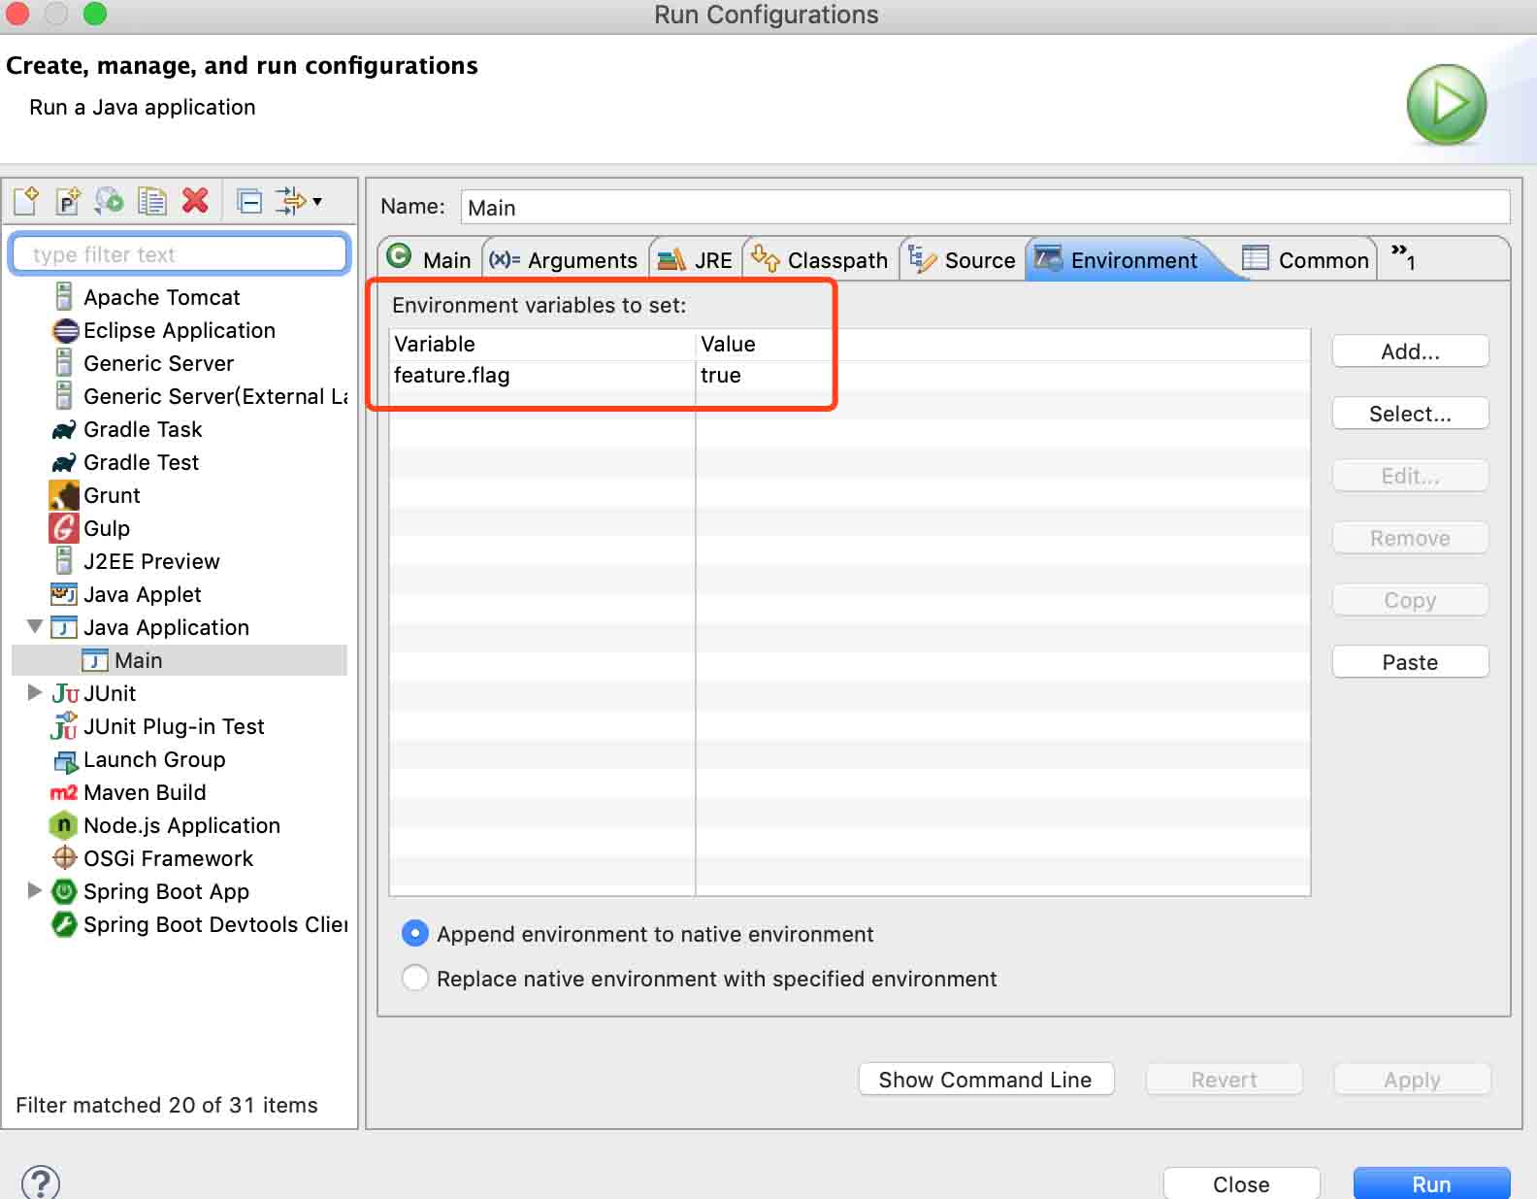The width and height of the screenshot is (1537, 1199).
Task: Select Replace native environment with specified environment
Action: coord(414,978)
